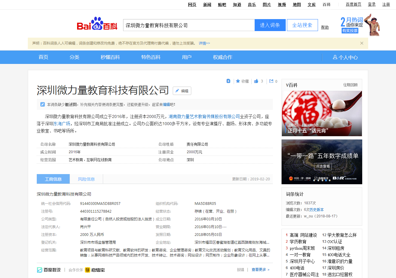The image size is (396, 278).
Task: Open the 秒懂百科 menu item
Action: [110, 57]
